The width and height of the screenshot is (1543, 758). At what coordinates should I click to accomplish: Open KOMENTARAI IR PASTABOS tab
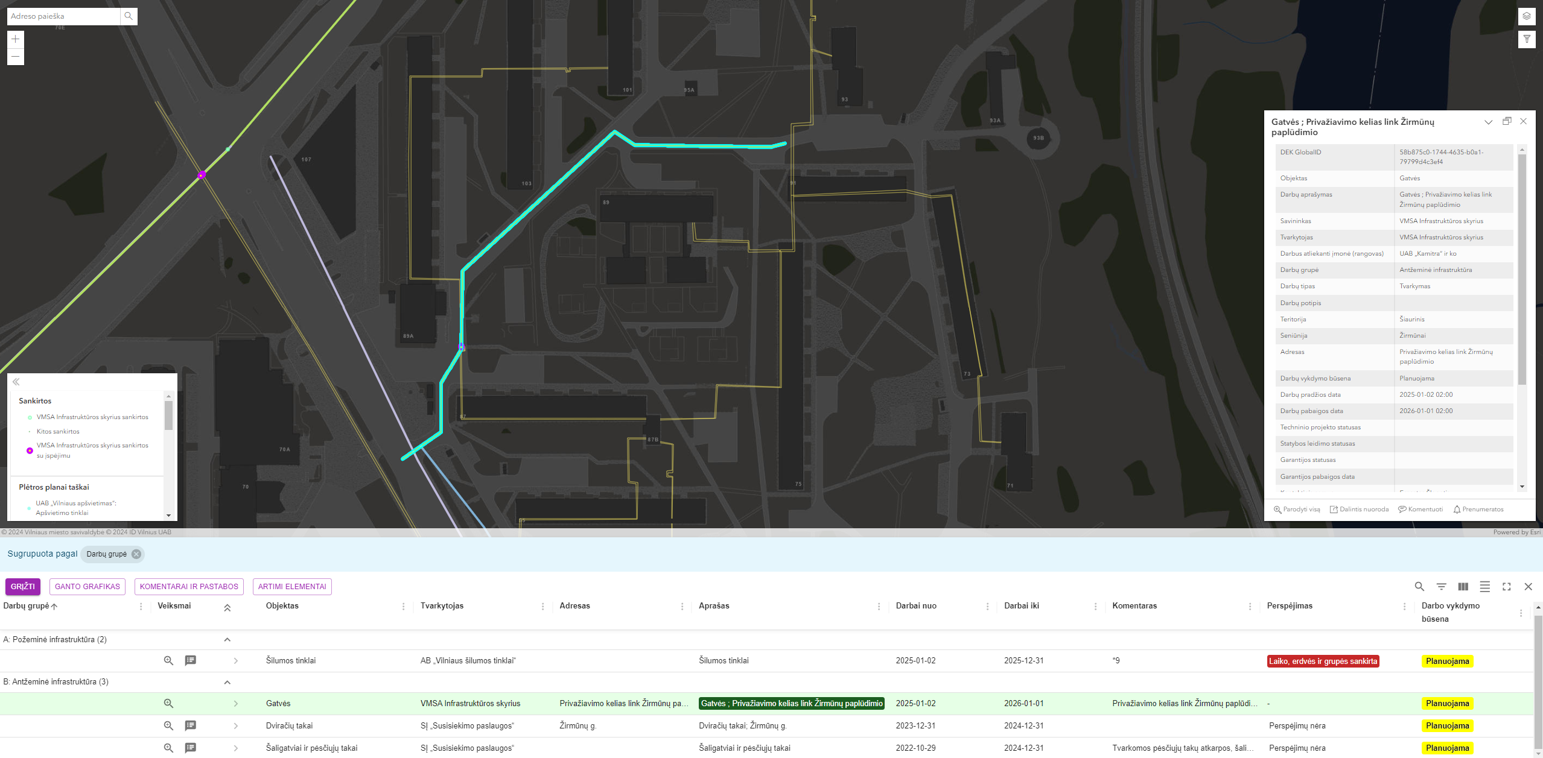[189, 587]
